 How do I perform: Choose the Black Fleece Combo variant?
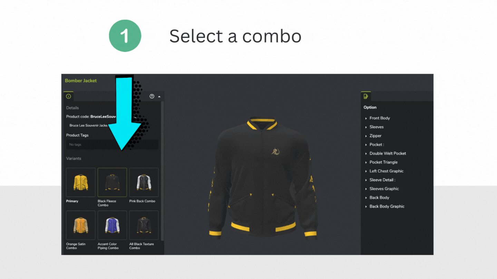pos(112,182)
